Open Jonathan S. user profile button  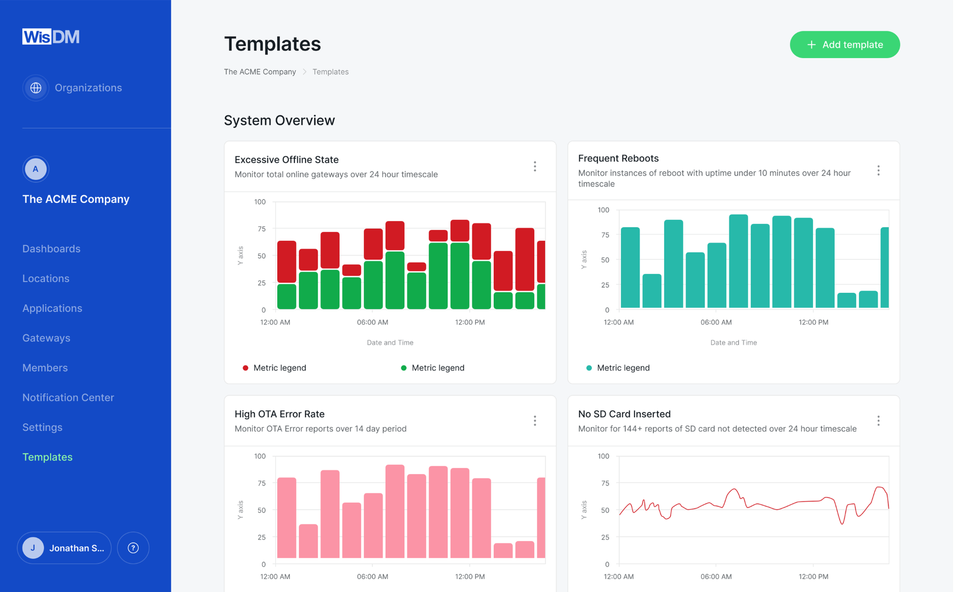[x=64, y=548]
